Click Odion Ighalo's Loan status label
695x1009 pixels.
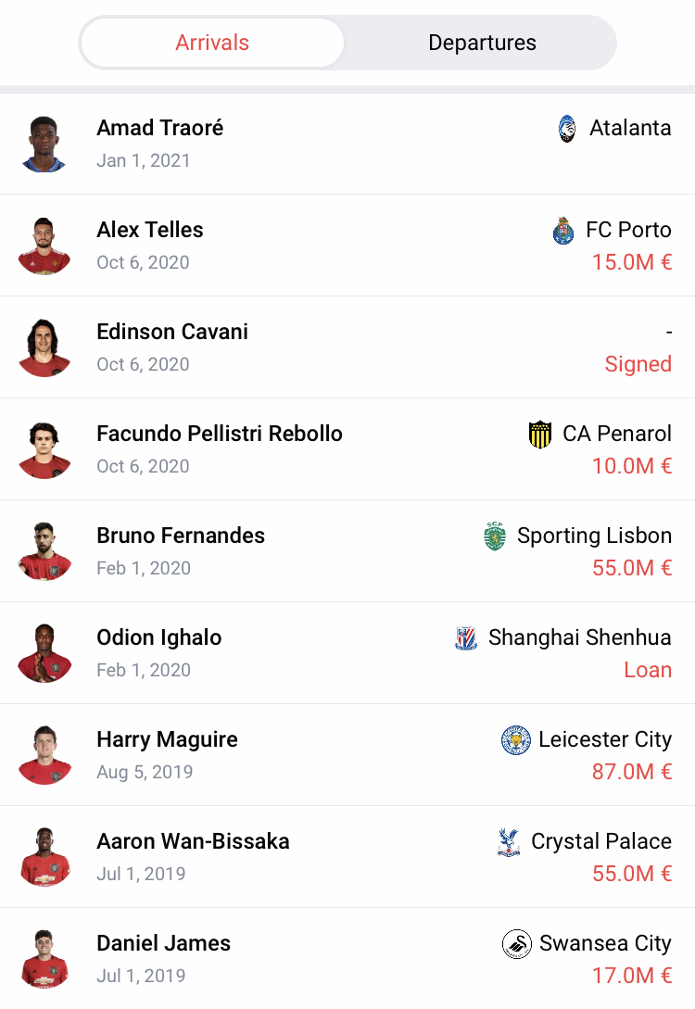coord(648,670)
